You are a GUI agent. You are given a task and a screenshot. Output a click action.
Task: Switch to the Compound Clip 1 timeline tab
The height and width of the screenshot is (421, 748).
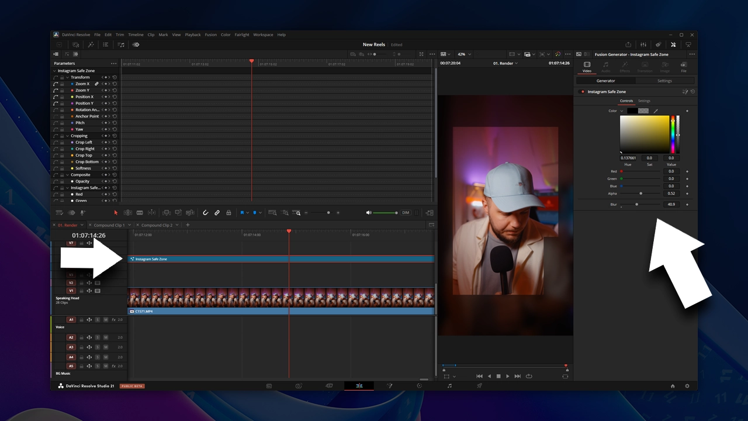(x=109, y=225)
